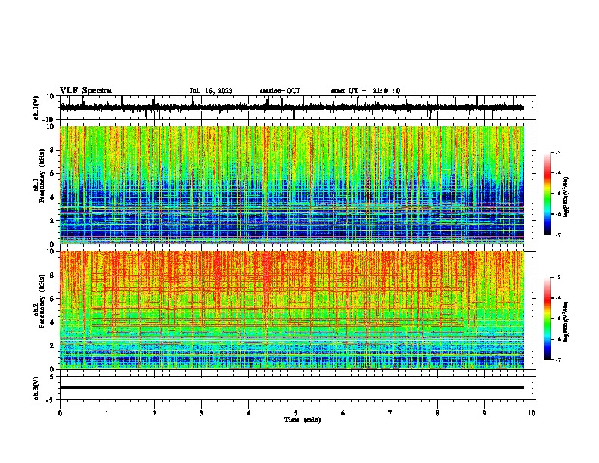Click time axis tick label "7"
The width and height of the screenshot is (599, 463).
(x=390, y=413)
